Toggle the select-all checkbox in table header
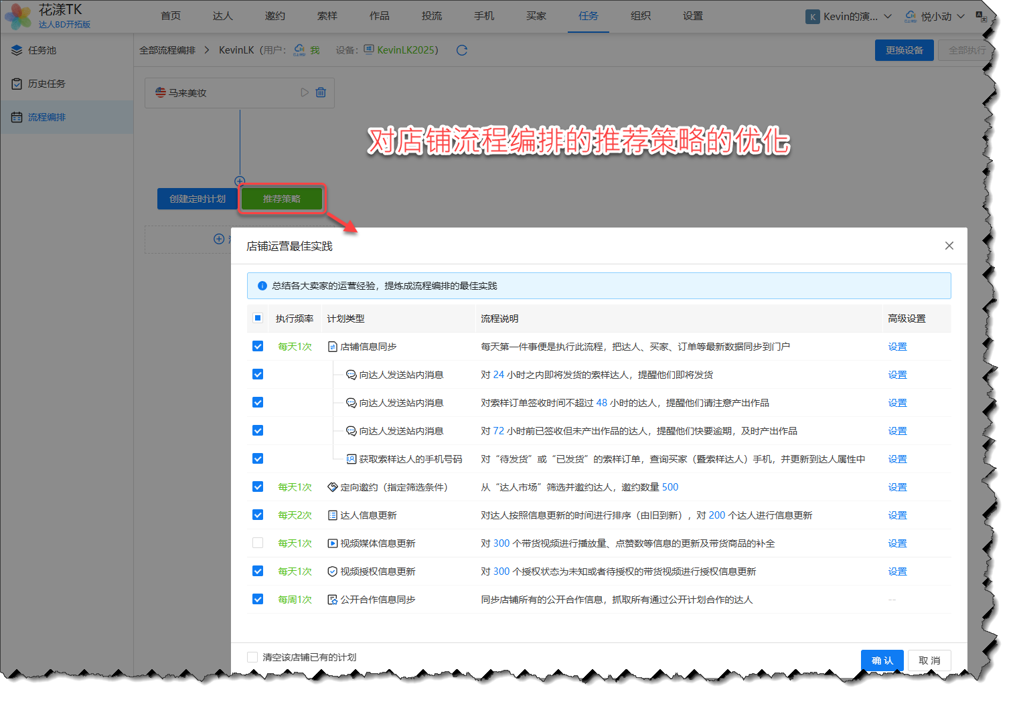The width and height of the screenshot is (1019, 706). tap(258, 318)
